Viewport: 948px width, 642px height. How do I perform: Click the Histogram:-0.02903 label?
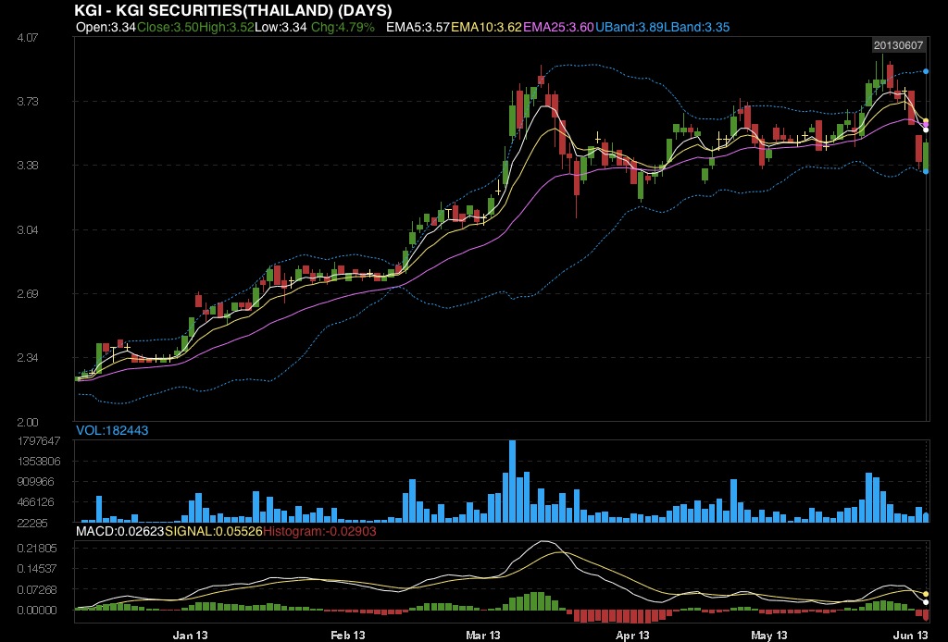click(319, 532)
